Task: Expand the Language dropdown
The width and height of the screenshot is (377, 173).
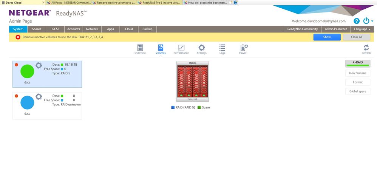Action: point(362,29)
